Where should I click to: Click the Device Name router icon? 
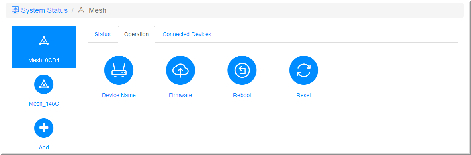pyautogui.click(x=119, y=70)
